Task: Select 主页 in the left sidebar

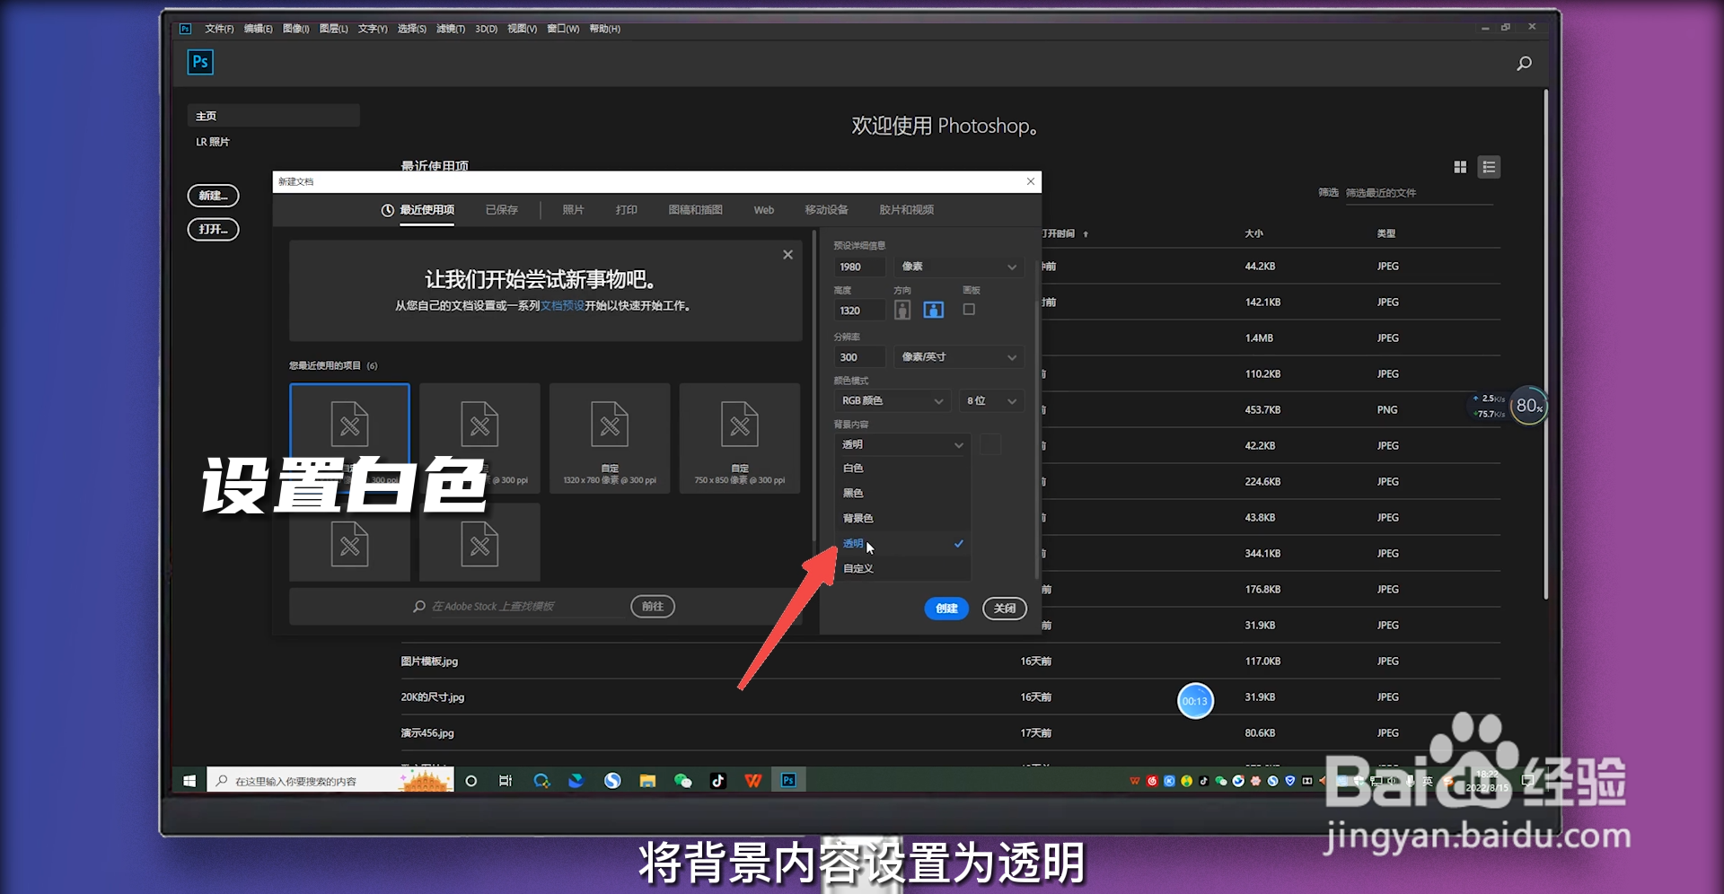Action: [x=274, y=116]
